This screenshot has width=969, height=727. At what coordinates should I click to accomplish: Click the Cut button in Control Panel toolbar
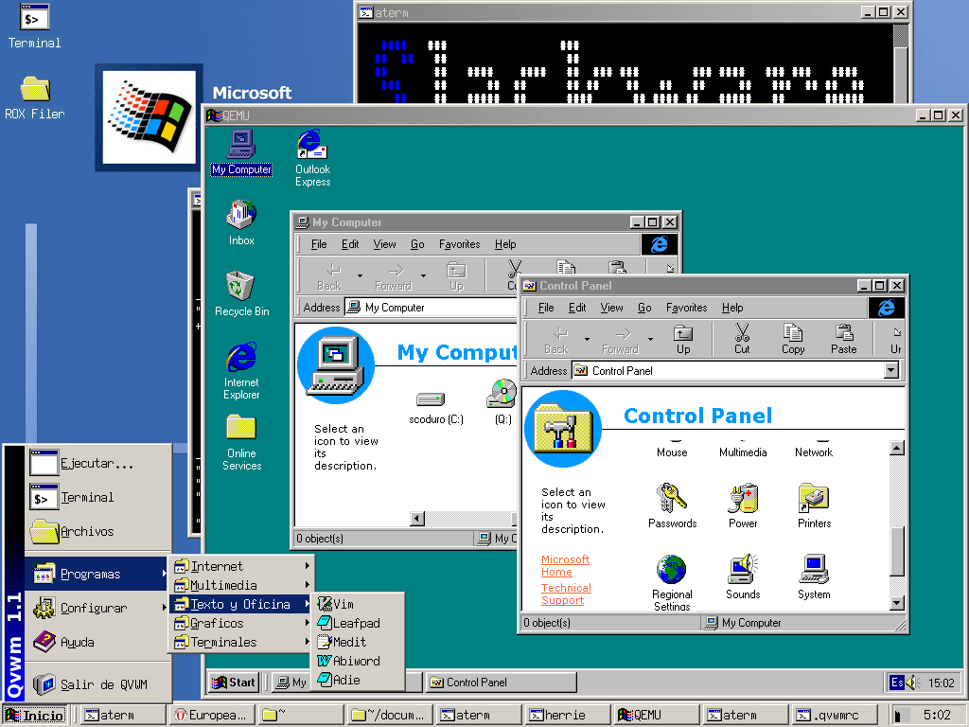[742, 340]
